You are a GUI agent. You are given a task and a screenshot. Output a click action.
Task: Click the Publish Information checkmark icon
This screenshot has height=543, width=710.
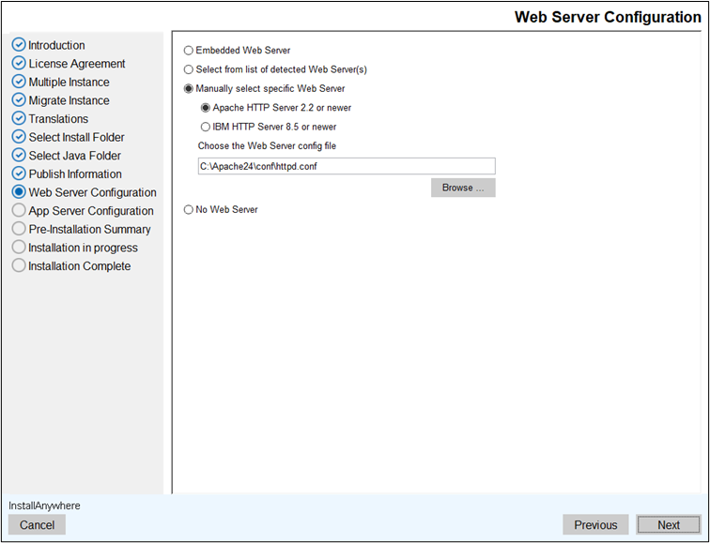(x=19, y=173)
